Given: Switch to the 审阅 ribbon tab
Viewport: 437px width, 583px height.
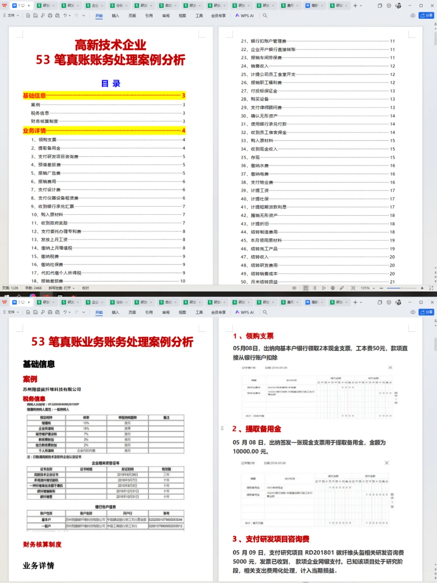Looking at the screenshot, I should (165, 16).
